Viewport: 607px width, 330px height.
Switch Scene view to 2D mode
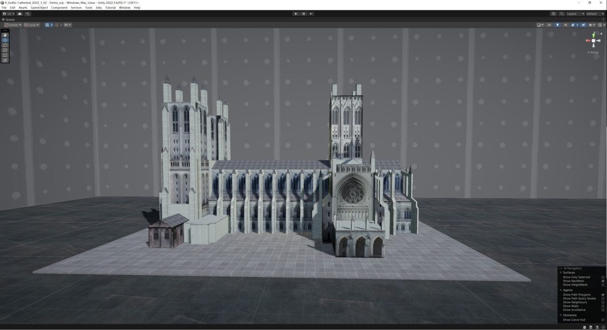[549, 24]
